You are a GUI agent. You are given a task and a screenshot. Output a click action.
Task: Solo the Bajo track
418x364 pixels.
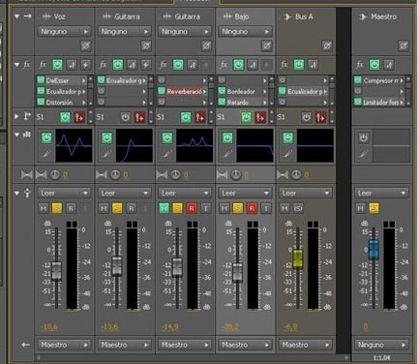coord(238,208)
